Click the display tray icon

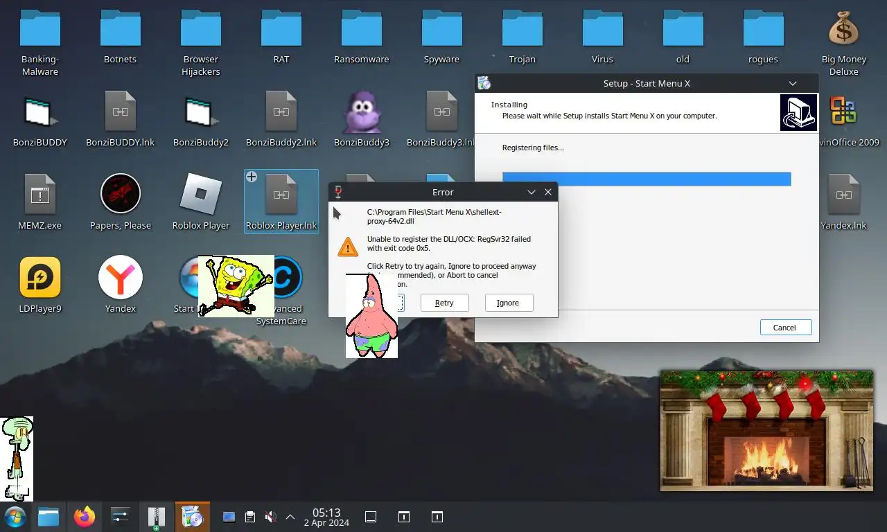coord(229,517)
